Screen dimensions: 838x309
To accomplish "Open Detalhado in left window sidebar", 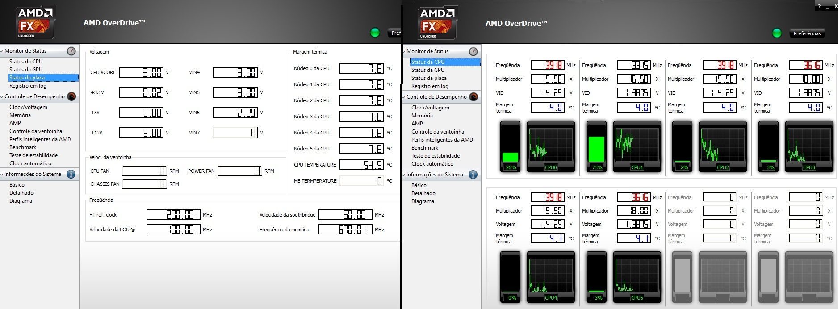I will (x=21, y=193).
